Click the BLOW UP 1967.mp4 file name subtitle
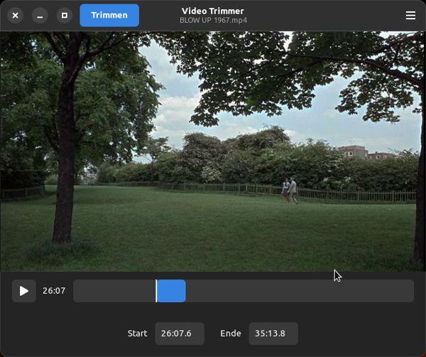 pyautogui.click(x=213, y=21)
